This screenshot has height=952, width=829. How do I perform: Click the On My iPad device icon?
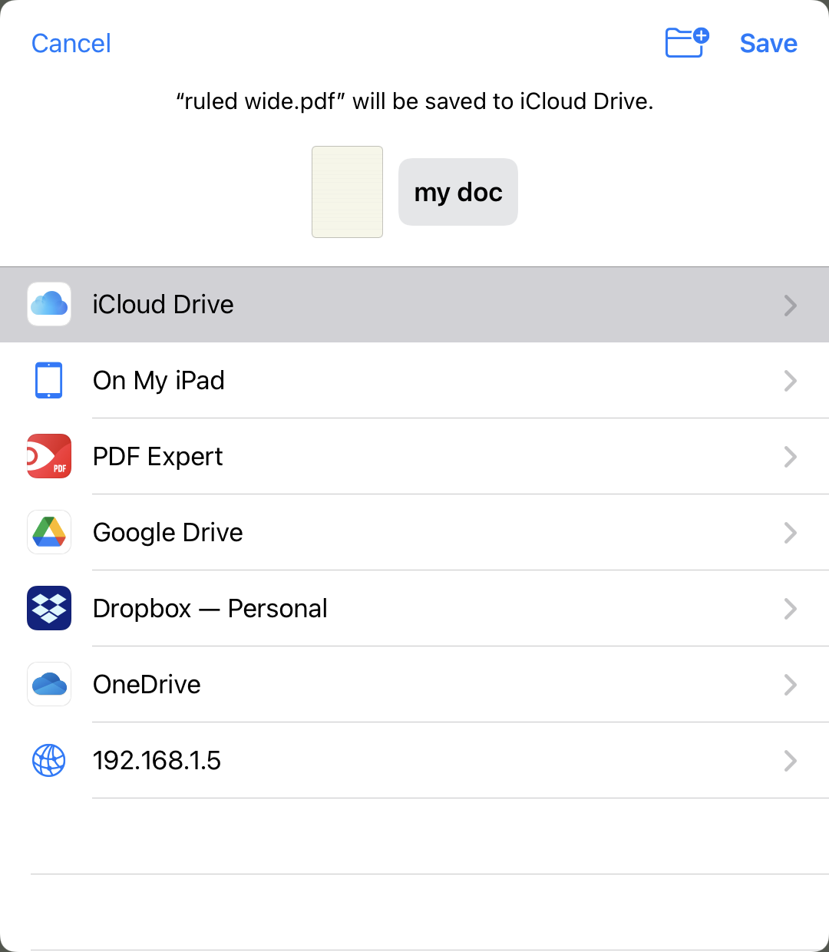pos(49,381)
